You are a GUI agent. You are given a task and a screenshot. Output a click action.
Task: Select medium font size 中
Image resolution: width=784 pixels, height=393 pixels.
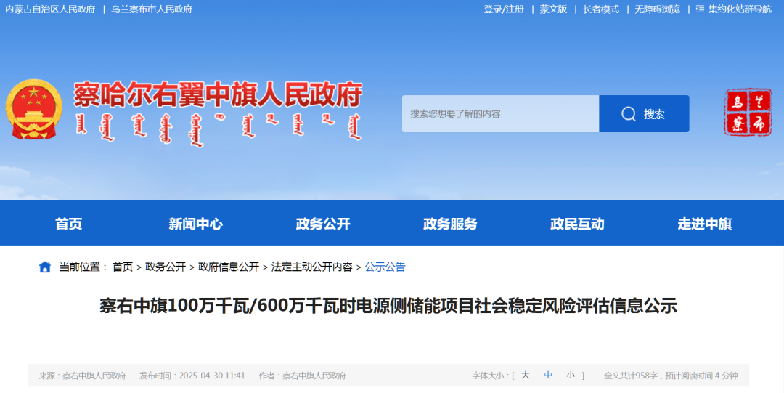548,376
